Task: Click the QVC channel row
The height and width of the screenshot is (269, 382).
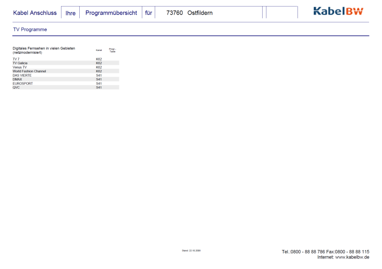Action: [16, 87]
